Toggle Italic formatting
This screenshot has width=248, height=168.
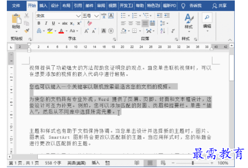pos(46,23)
